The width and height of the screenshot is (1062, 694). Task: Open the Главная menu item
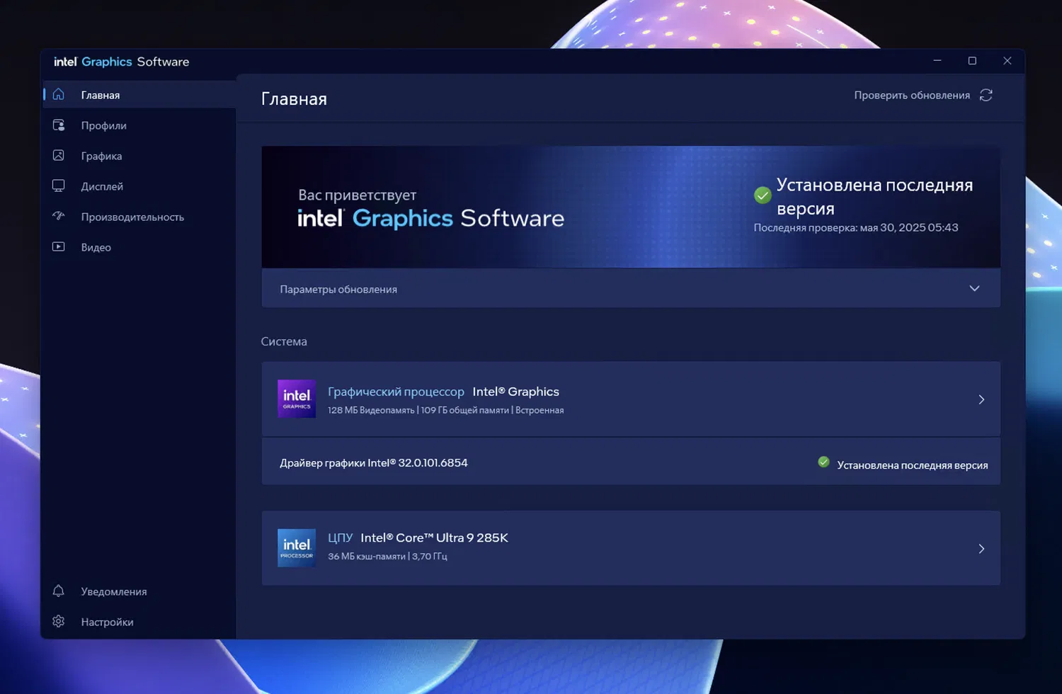point(139,94)
